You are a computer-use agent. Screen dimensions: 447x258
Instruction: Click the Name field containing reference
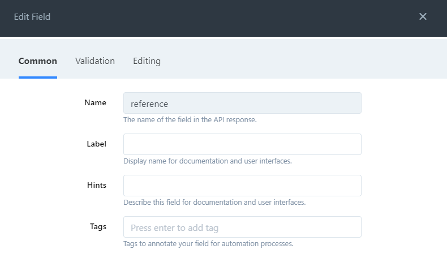[242, 103]
